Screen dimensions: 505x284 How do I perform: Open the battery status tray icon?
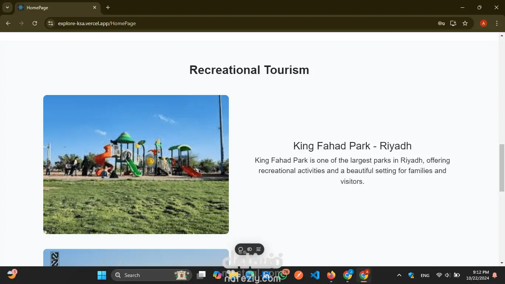457,275
